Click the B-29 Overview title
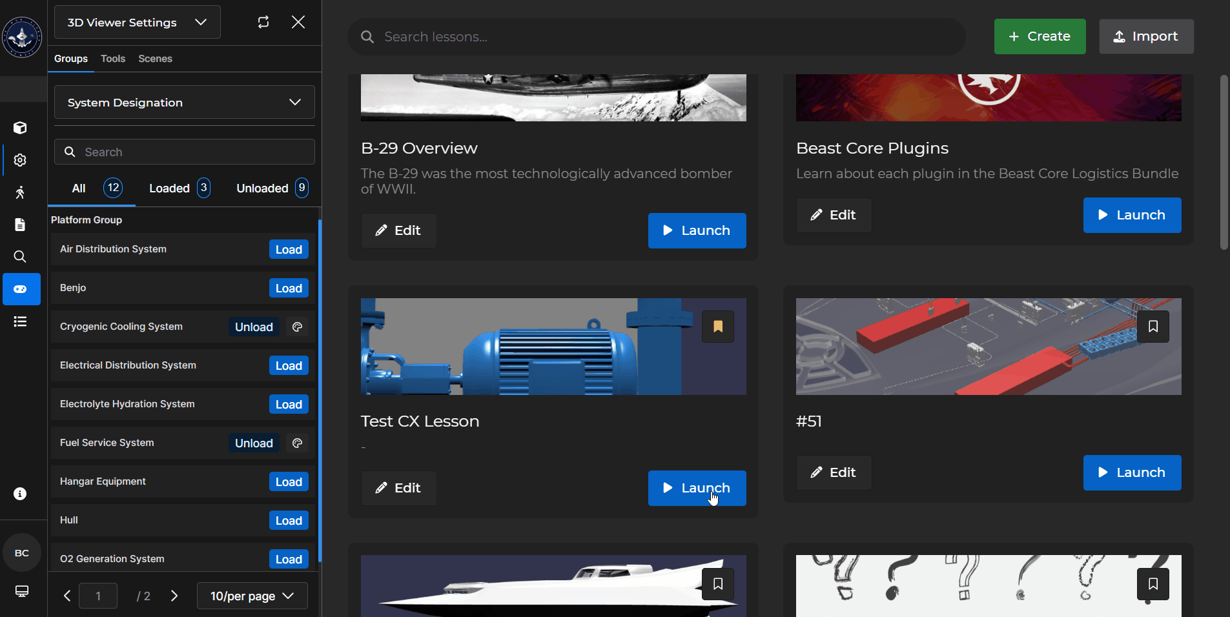 [x=419, y=148]
